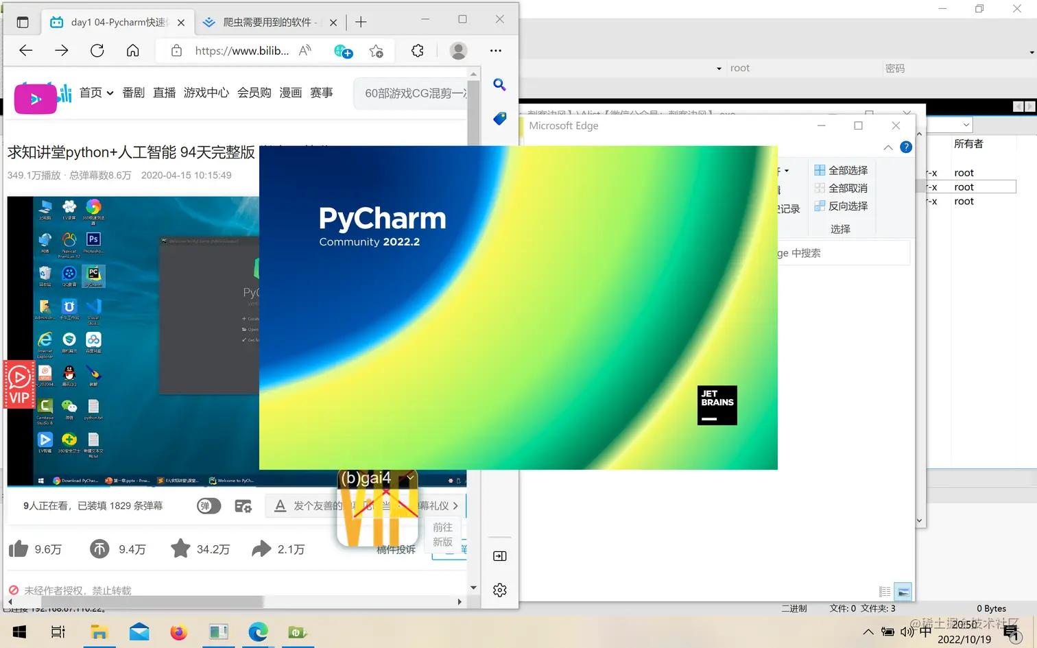1037x648 pixels.
Task: Open Firefox from the taskbar
Action: pyautogui.click(x=179, y=632)
